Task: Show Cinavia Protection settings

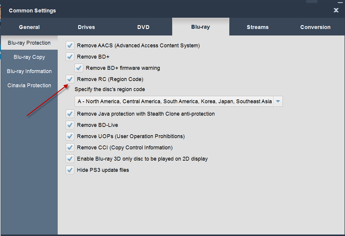Action: [29, 85]
